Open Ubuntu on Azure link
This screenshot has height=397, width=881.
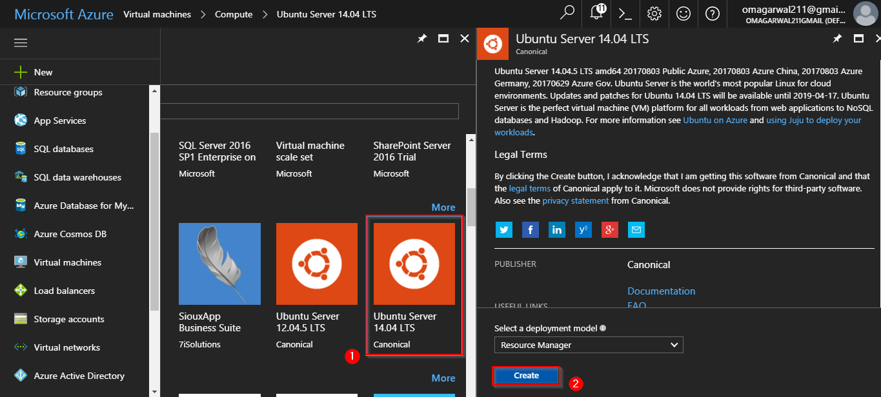point(715,120)
